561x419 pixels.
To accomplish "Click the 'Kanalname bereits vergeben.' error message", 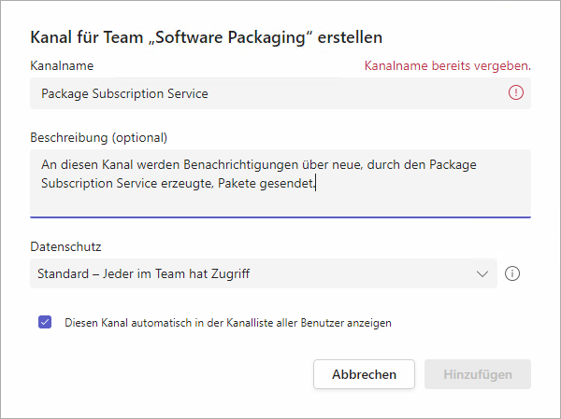I will (447, 65).
